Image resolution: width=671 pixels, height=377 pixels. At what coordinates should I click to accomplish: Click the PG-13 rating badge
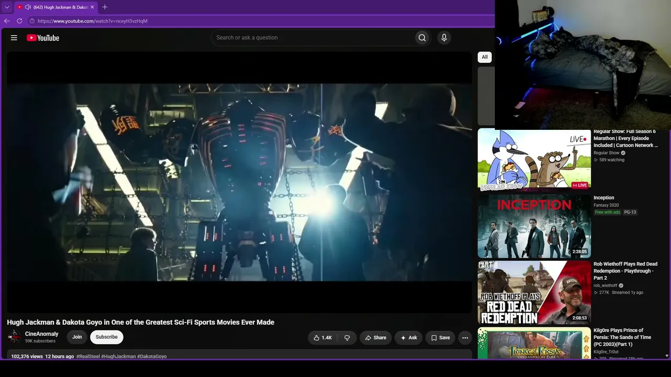630,212
